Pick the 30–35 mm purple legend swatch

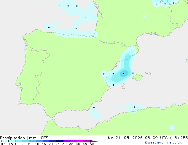[x=67, y=141]
